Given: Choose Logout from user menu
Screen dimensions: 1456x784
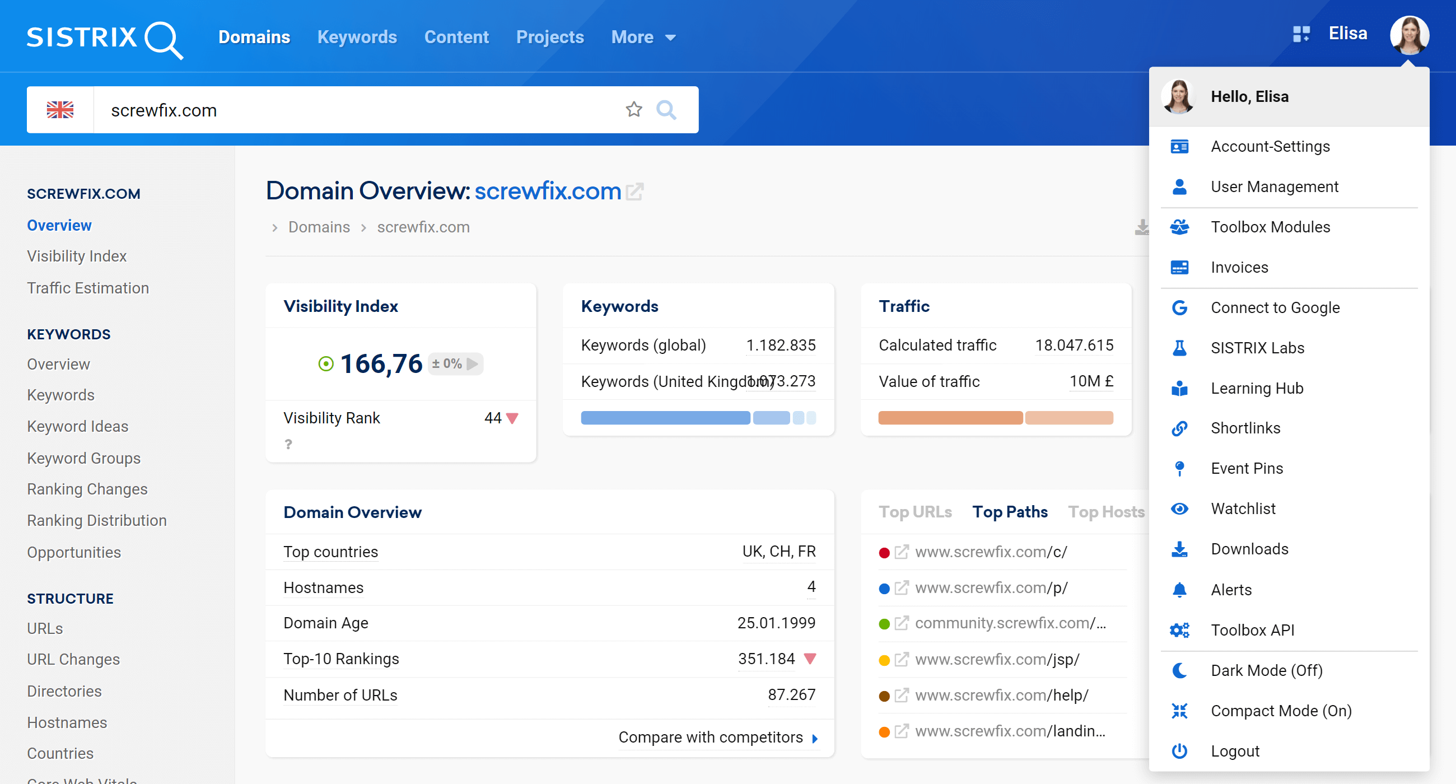Looking at the screenshot, I should (x=1289, y=751).
